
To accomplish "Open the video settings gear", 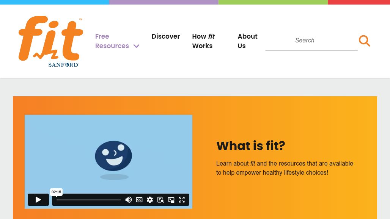I will 150,200.
